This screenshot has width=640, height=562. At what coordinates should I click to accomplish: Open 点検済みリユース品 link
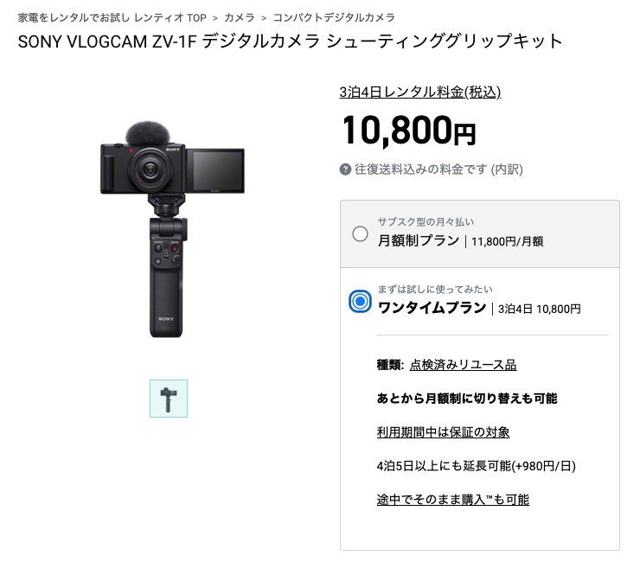click(463, 365)
